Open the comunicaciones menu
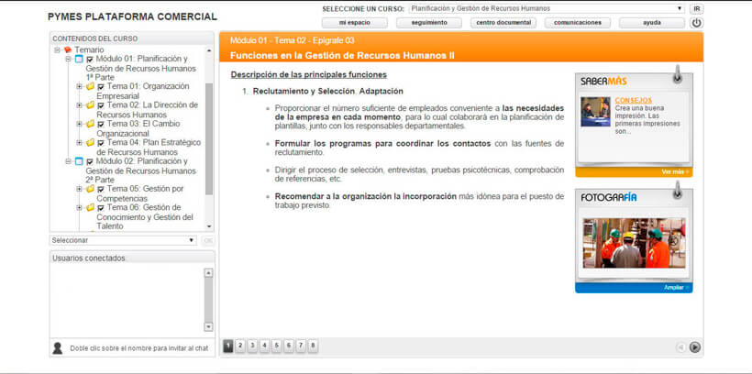 [x=578, y=23]
